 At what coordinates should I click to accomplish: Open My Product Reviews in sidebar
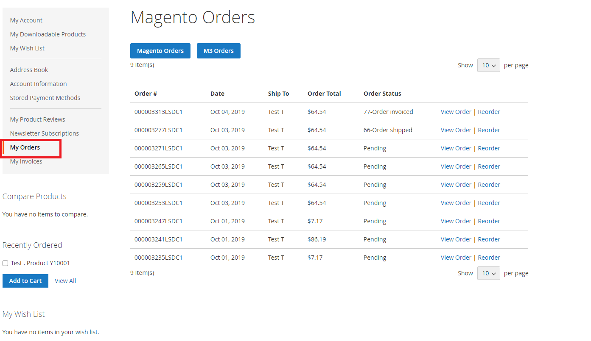point(38,119)
